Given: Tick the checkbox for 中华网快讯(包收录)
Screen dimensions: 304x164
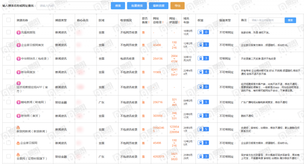Looking at the screenshot, I should point(8,58).
